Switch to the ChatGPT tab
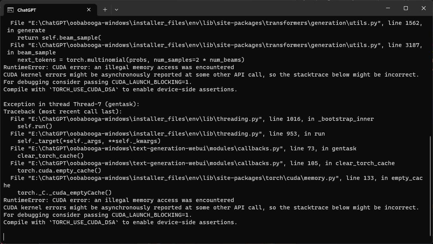Viewport: 433px width, 244px height. click(47, 9)
